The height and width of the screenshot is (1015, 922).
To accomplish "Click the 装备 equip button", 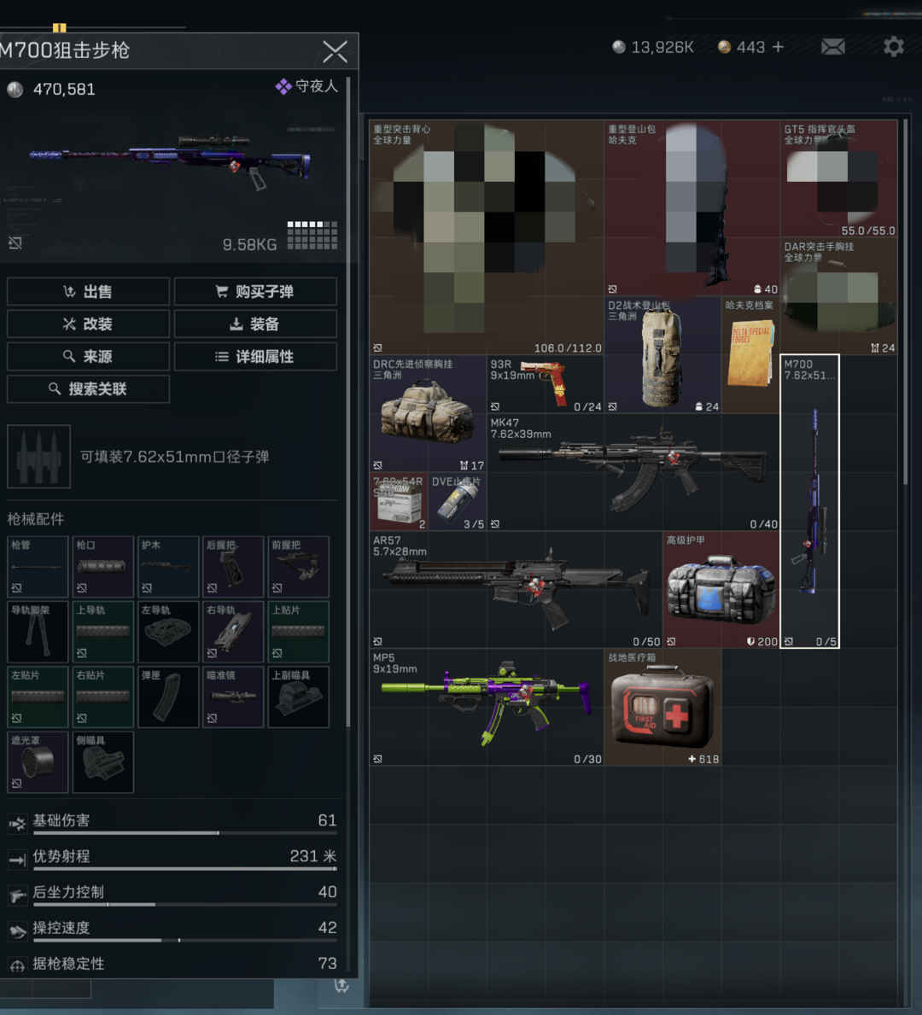I will point(255,324).
